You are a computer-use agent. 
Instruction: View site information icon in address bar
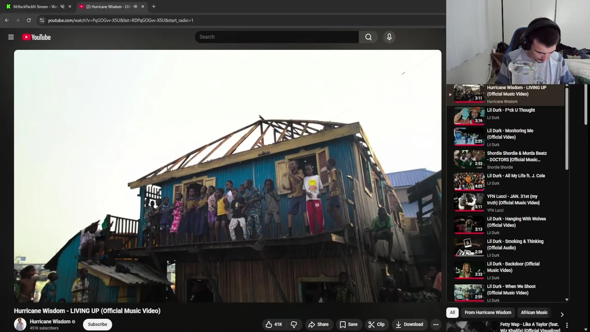41,20
